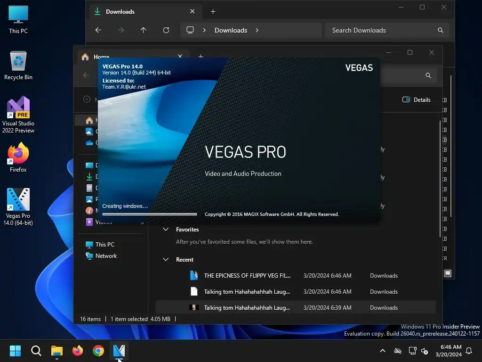Select This PC in navigation pane
The height and width of the screenshot is (362, 482).
104,245
